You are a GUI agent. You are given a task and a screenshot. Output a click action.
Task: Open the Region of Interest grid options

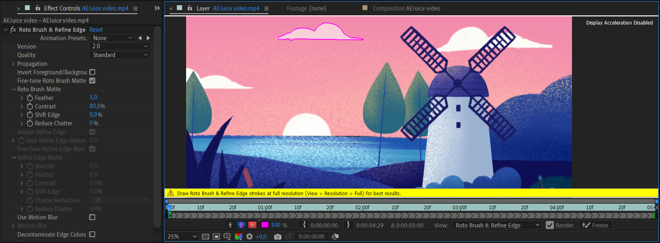pyautogui.click(x=227, y=237)
